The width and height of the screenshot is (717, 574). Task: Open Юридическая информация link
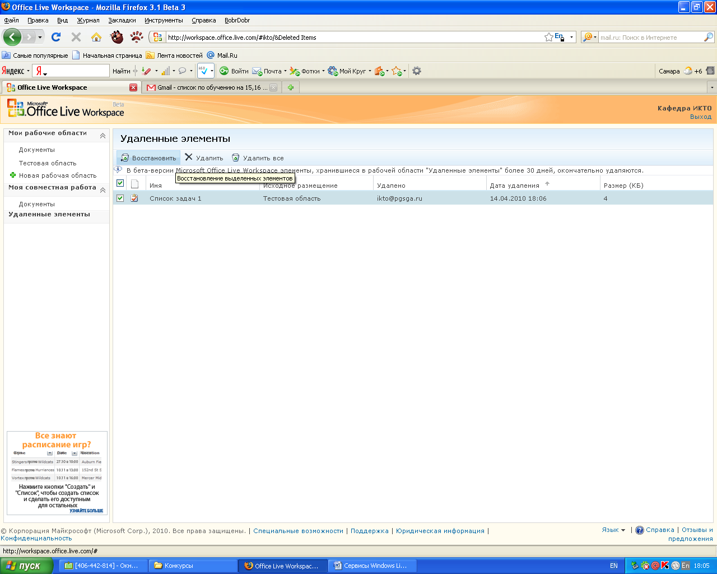tap(440, 531)
